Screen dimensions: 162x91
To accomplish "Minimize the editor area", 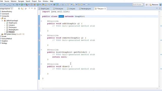I will coord(157,8).
